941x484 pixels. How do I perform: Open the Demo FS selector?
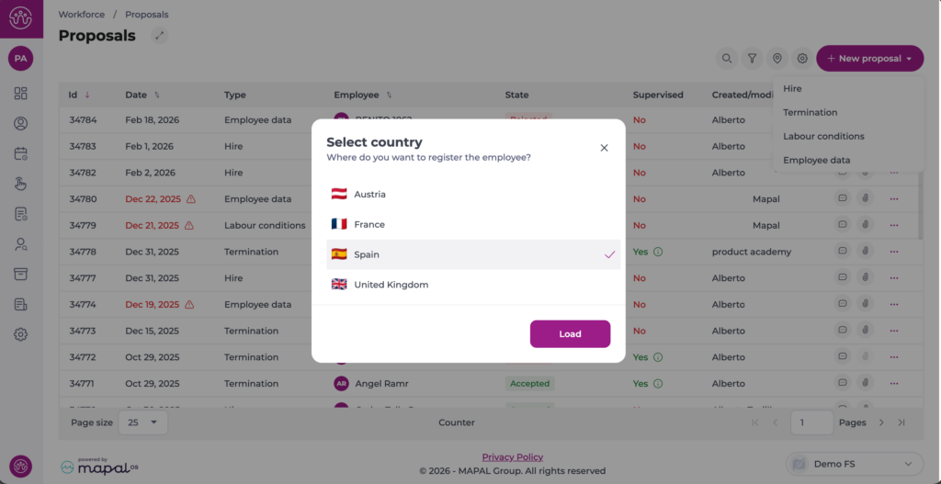(x=855, y=464)
